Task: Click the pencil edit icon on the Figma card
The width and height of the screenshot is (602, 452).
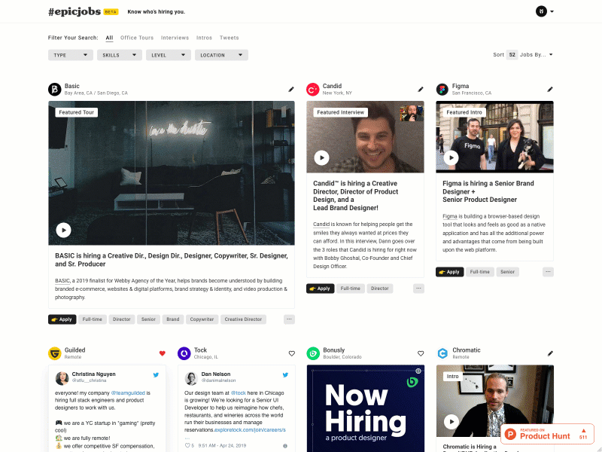Action: (551, 89)
